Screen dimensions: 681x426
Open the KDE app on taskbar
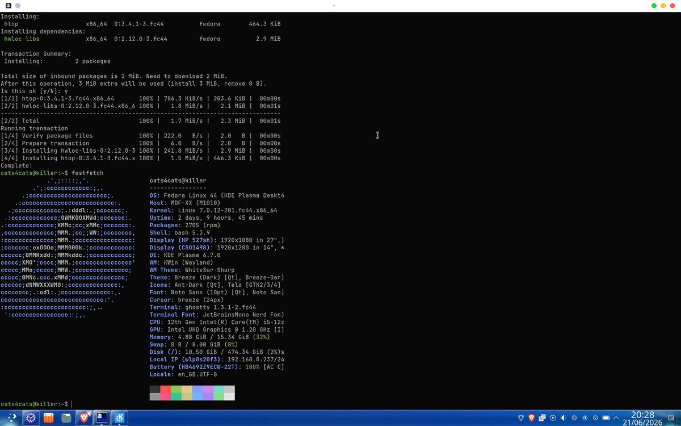[x=120, y=418]
